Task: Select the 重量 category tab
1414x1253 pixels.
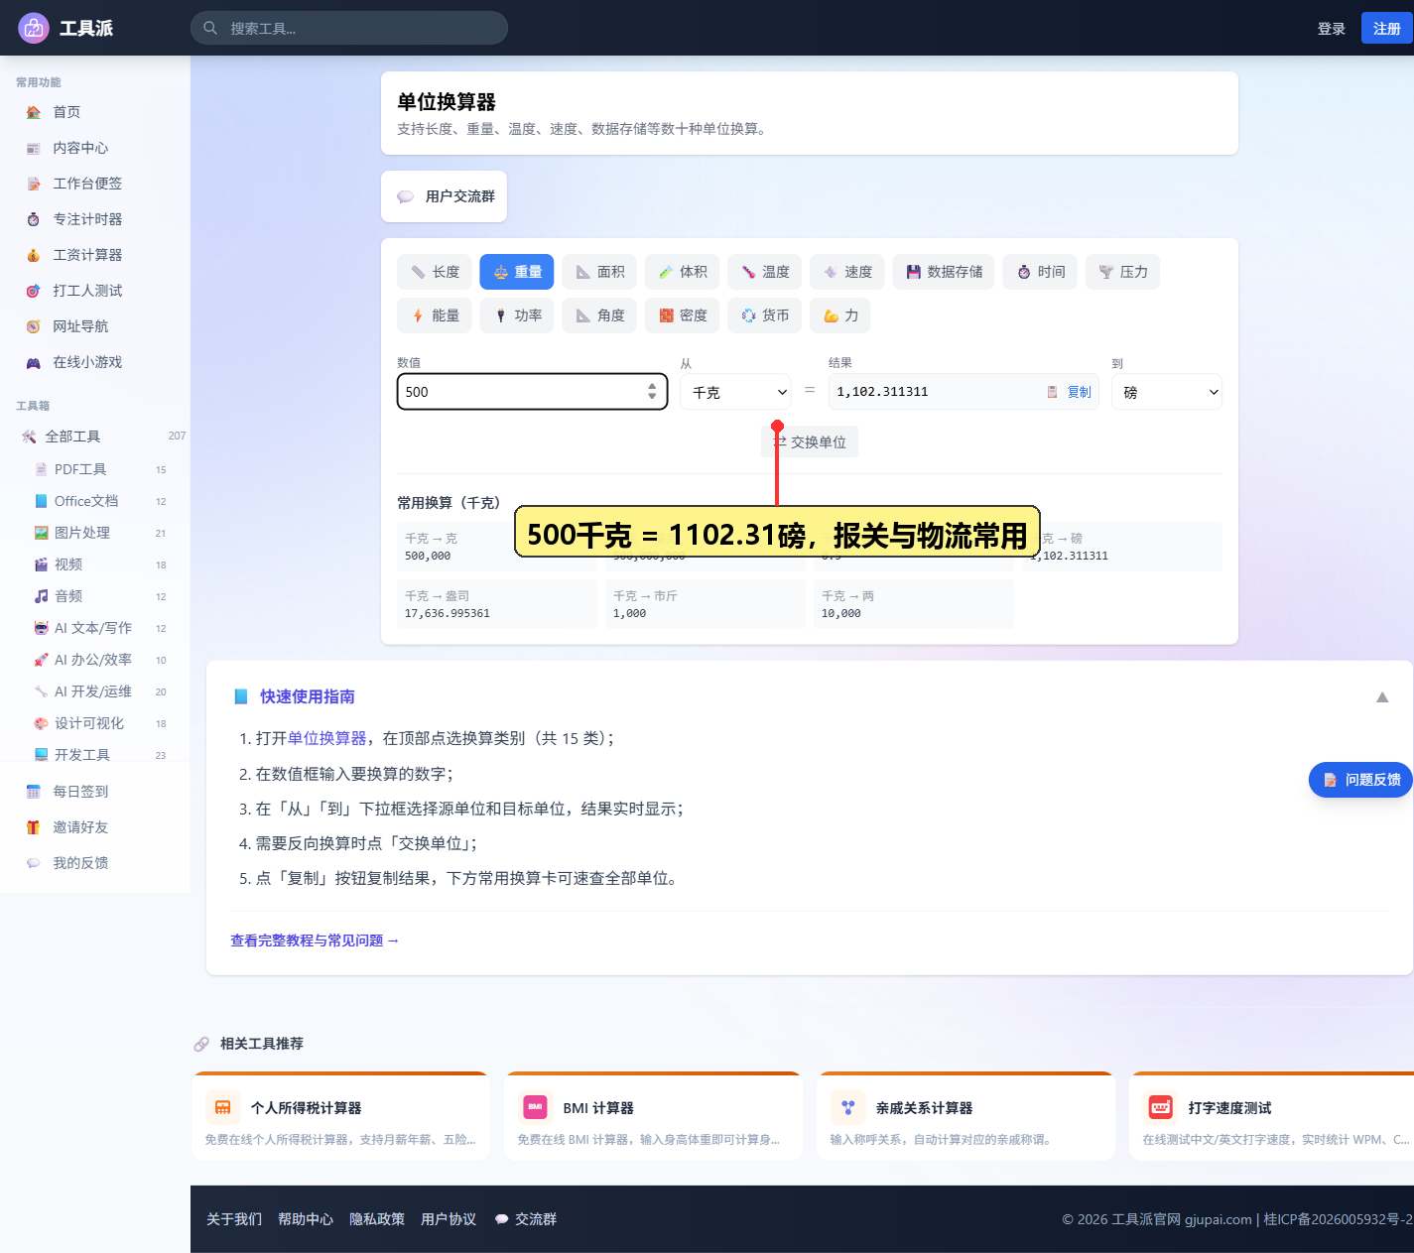Action: [517, 272]
